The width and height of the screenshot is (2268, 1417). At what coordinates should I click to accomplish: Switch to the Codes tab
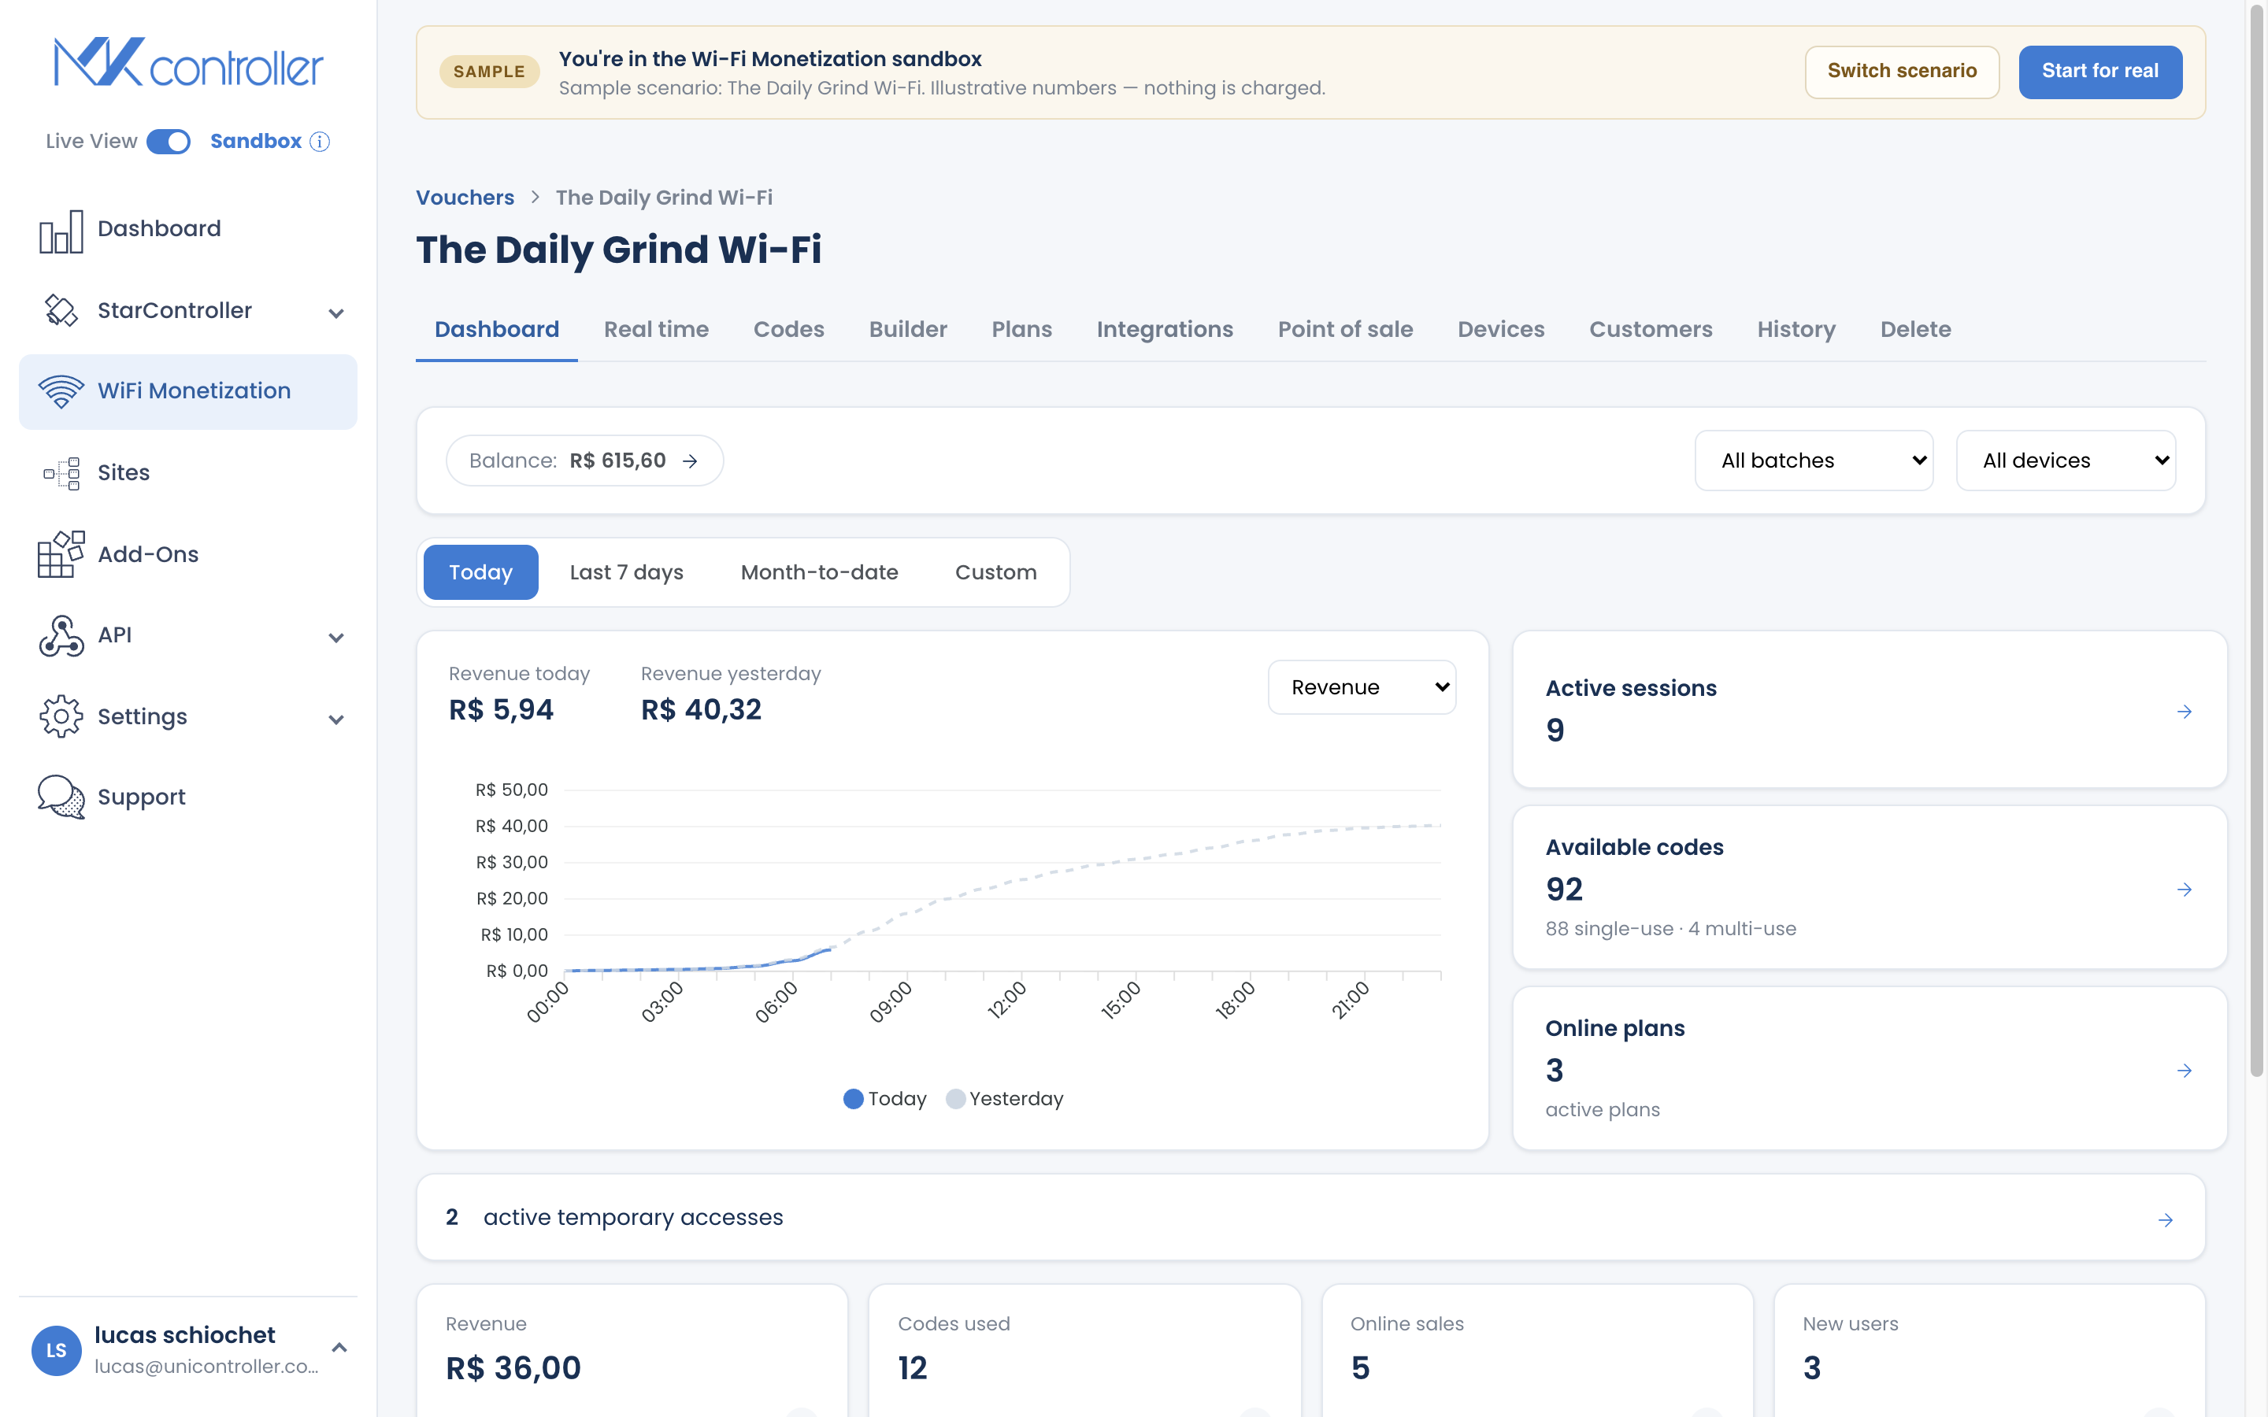pyautogui.click(x=788, y=330)
